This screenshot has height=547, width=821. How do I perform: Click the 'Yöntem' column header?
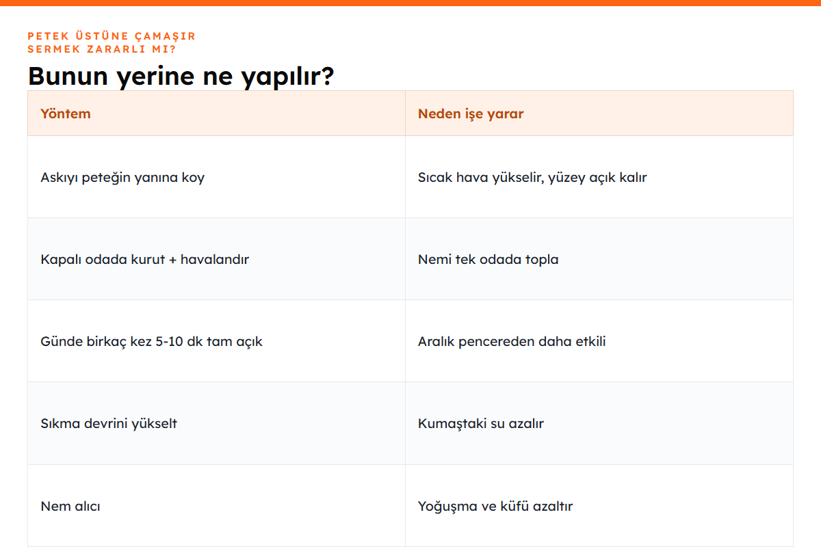click(216, 114)
